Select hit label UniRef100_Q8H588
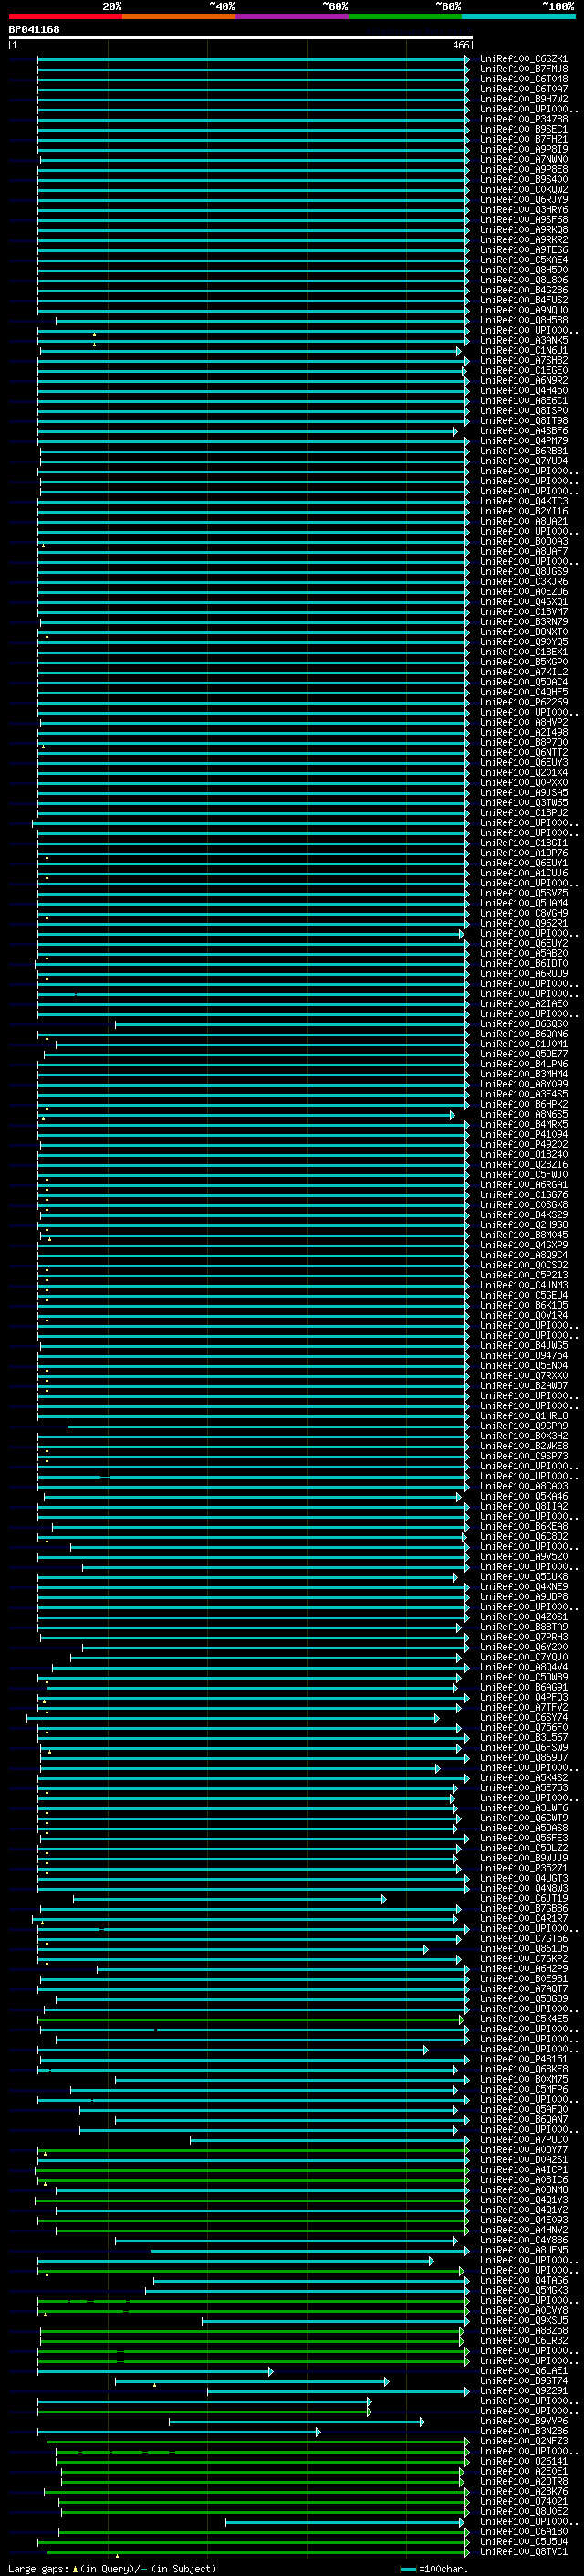 (x=523, y=320)
